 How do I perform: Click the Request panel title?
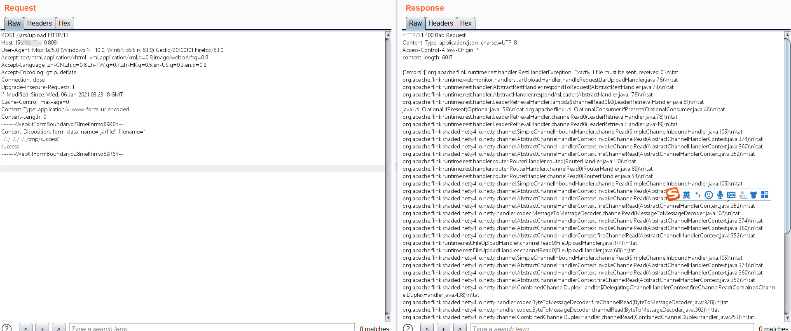tap(20, 8)
